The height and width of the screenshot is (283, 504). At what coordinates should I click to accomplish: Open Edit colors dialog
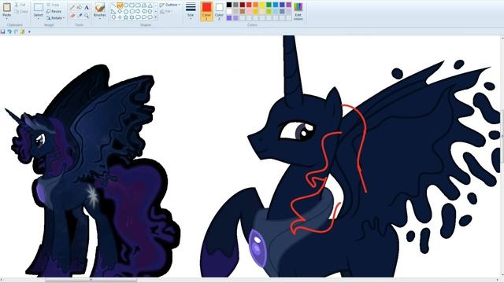pyautogui.click(x=298, y=11)
